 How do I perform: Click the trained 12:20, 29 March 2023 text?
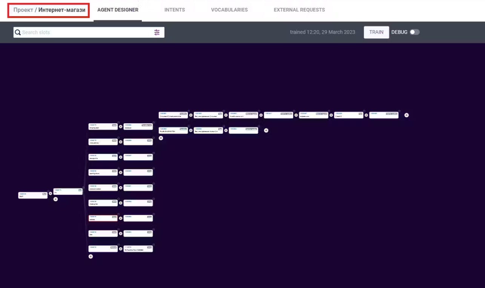322,32
